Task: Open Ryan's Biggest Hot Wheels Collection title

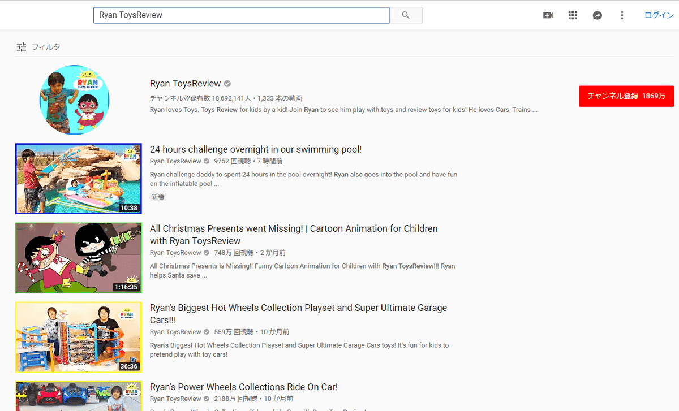Action: [x=298, y=314]
